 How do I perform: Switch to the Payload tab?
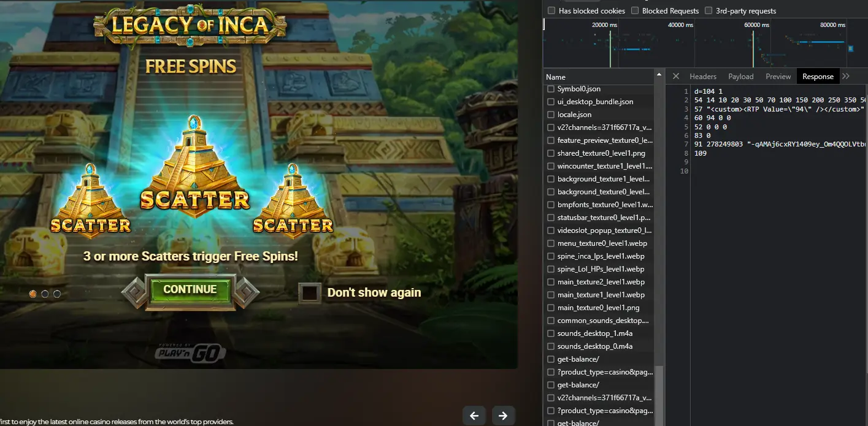[741, 77]
